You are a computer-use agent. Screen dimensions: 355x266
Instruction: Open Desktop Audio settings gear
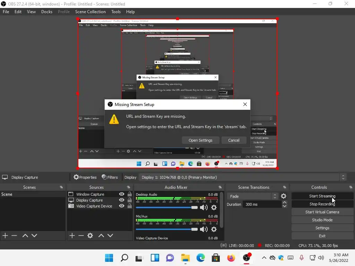[x=214, y=207]
